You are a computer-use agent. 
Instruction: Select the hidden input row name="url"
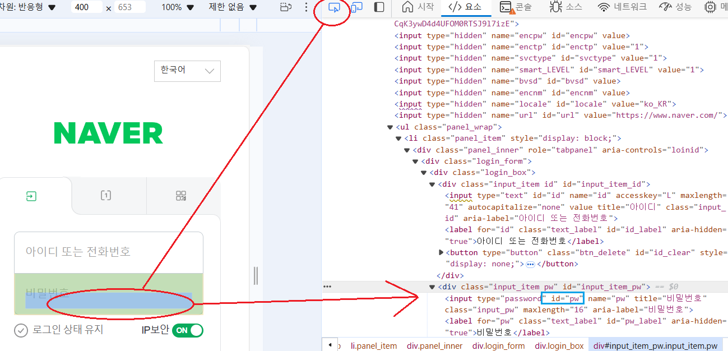tap(560, 115)
